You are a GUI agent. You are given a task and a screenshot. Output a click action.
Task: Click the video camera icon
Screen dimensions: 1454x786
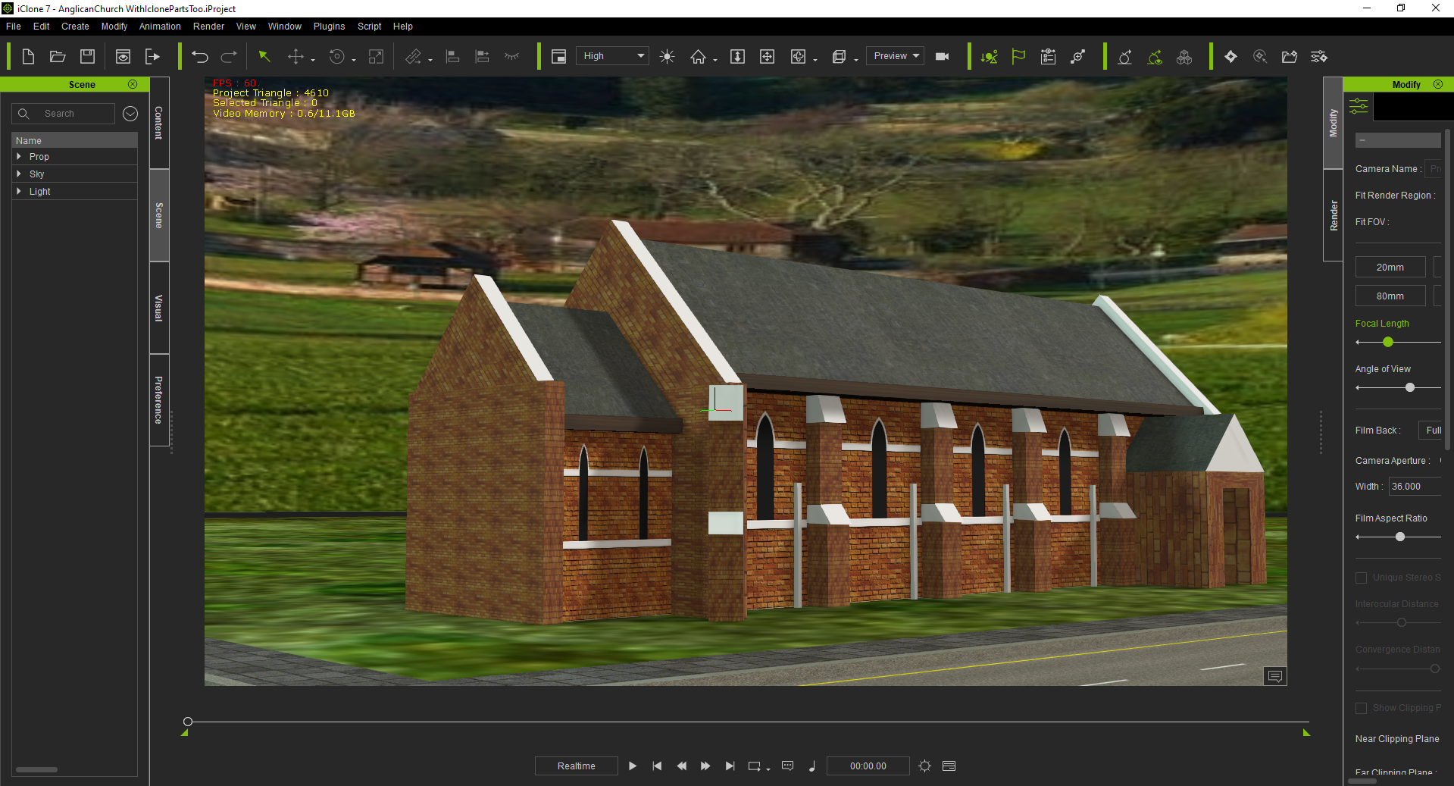pyautogui.click(x=943, y=56)
